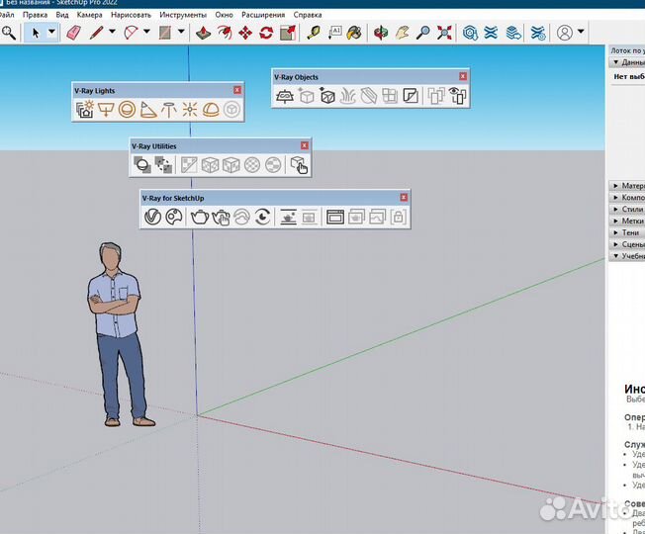Close the V-Ray Lights toolbar
Screen dimensions: 645x534
pos(237,90)
